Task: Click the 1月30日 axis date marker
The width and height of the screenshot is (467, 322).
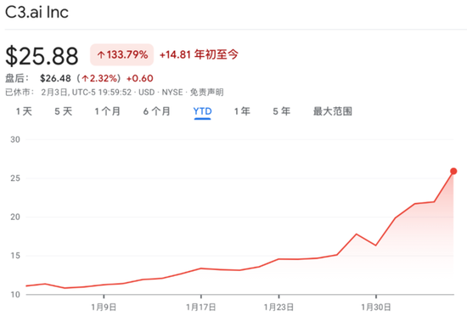Action: pyautogui.click(x=376, y=307)
